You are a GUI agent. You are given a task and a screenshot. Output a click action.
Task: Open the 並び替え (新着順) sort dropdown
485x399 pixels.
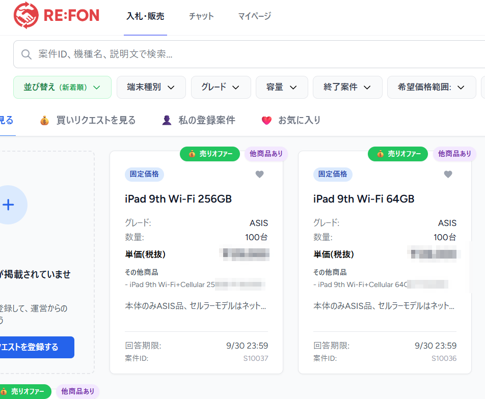tap(62, 87)
